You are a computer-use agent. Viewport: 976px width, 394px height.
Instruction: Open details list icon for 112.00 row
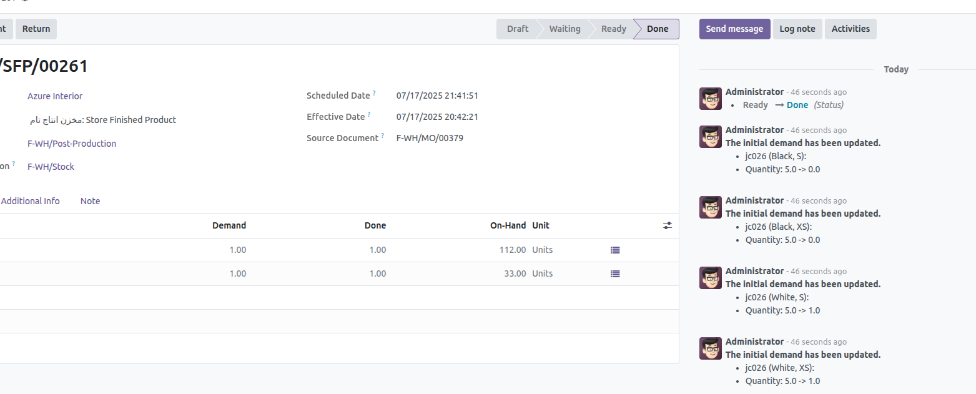click(615, 250)
